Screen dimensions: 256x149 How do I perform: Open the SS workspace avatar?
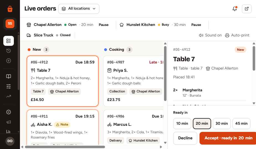coord(10,23)
